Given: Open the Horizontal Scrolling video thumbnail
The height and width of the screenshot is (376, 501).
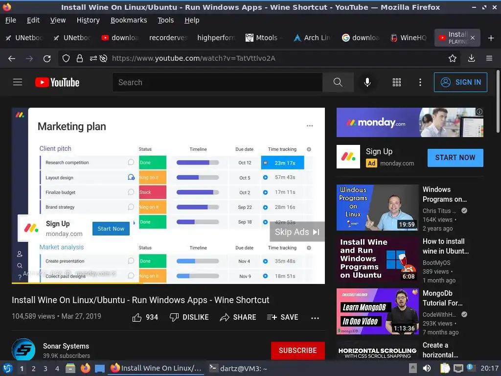Looking at the screenshot, I should [x=377, y=351].
